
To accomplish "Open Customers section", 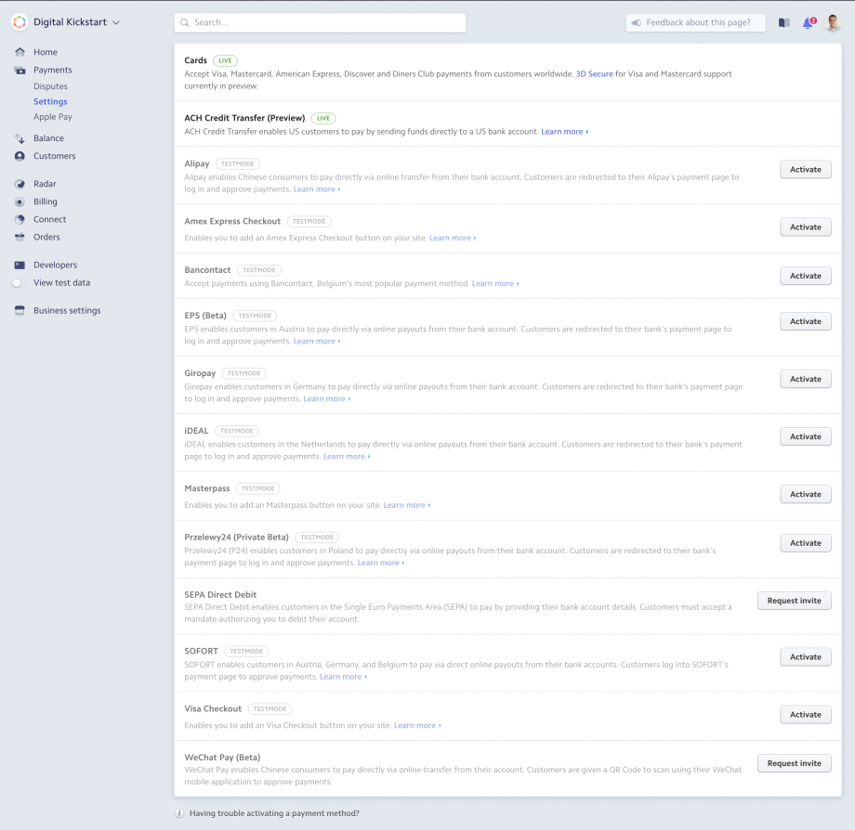I will (x=55, y=156).
